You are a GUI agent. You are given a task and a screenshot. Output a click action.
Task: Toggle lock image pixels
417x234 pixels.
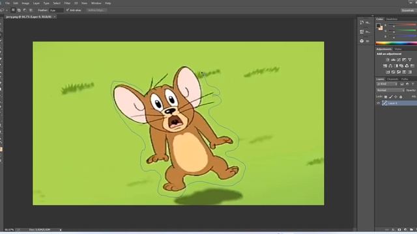pyautogui.click(x=391, y=97)
